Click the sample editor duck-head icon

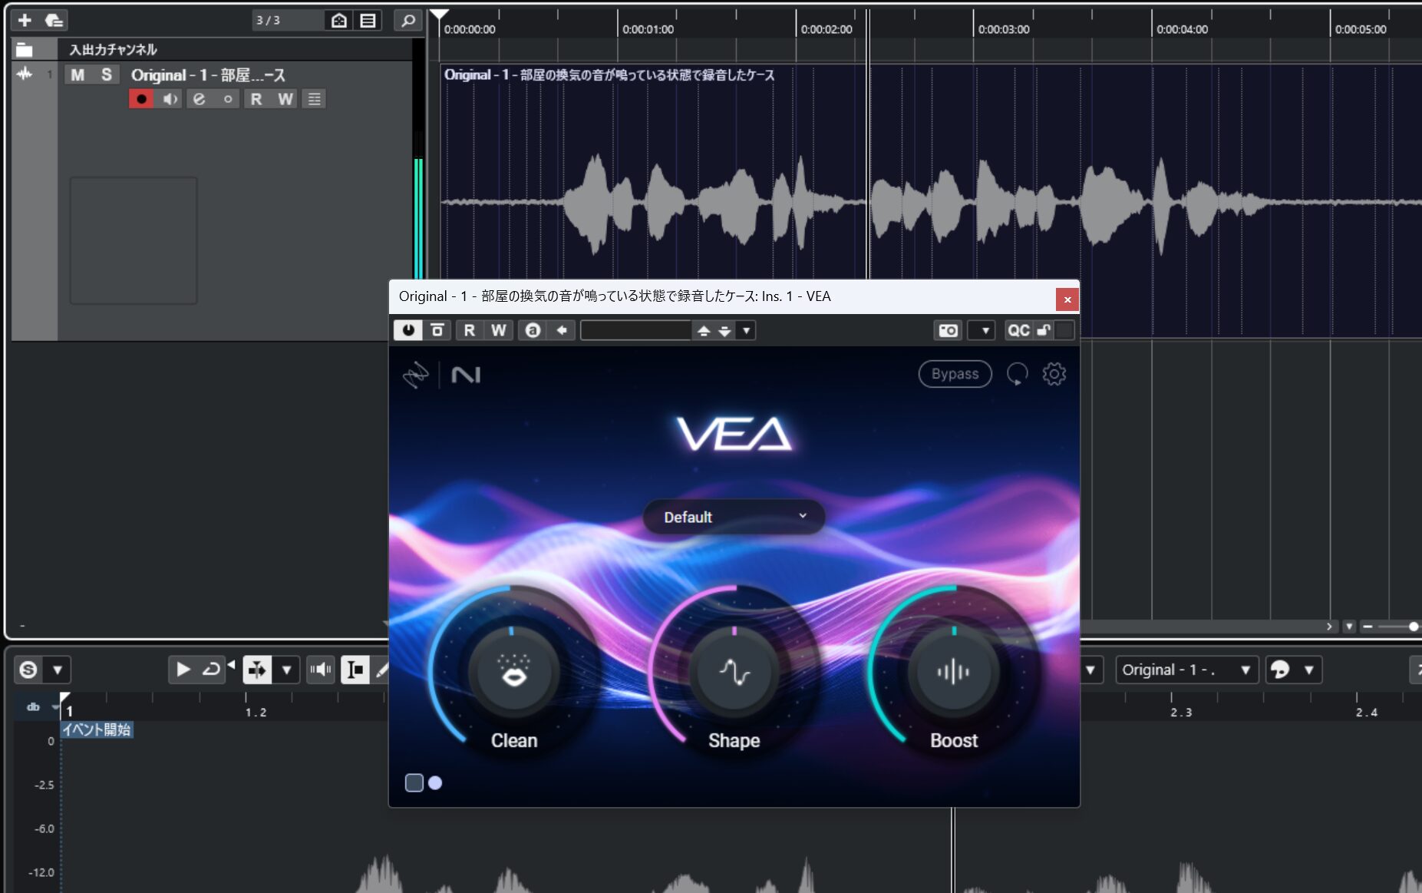click(1279, 670)
